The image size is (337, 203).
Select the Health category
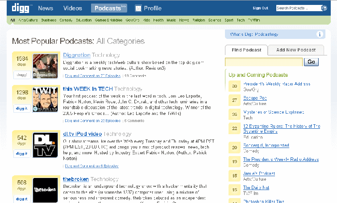click(158, 20)
